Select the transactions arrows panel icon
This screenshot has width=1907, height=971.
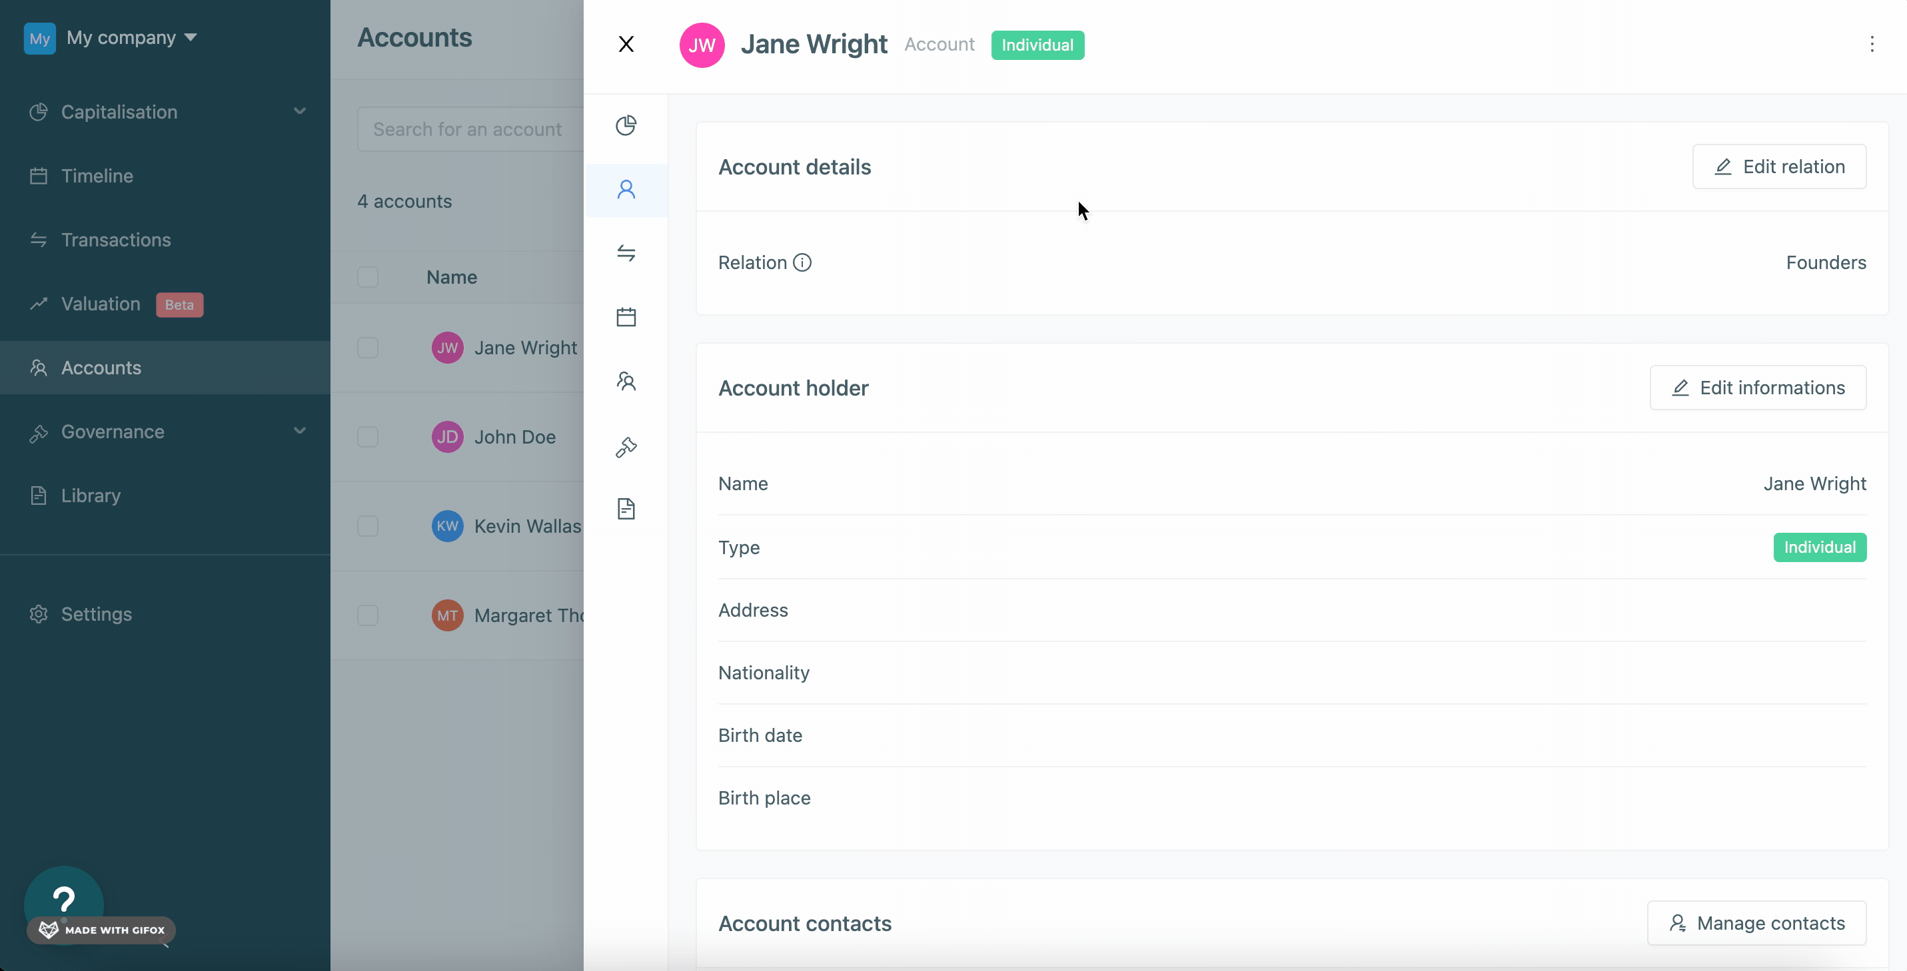(x=626, y=253)
